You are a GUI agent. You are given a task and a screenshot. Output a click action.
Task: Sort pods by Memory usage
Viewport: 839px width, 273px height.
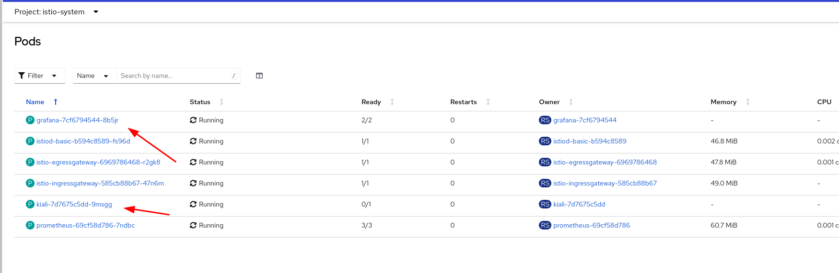[748, 102]
